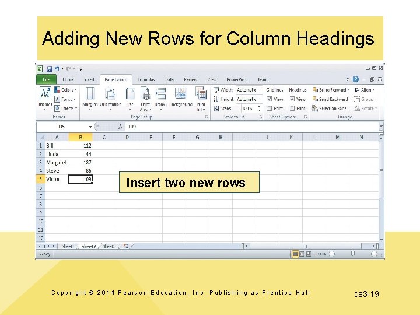Open the Sheet Options dialog launcher

[306, 117]
